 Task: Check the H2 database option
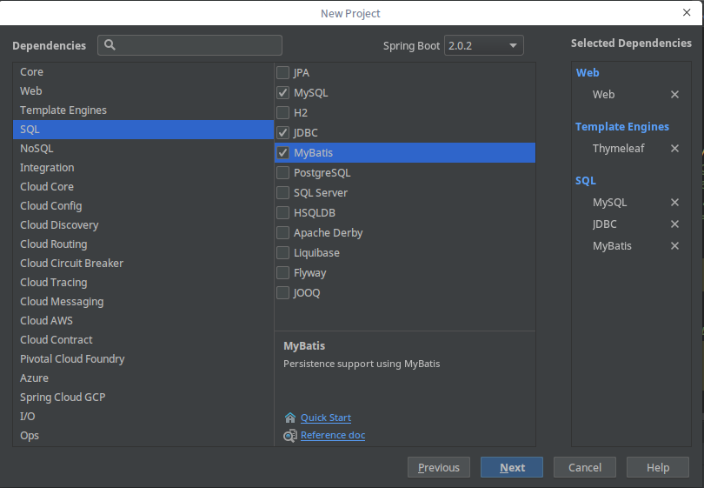pos(282,112)
